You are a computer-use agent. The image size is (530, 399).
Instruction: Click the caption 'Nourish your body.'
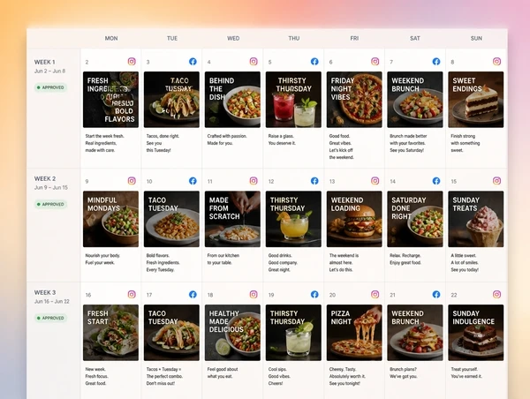click(x=102, y=255)
